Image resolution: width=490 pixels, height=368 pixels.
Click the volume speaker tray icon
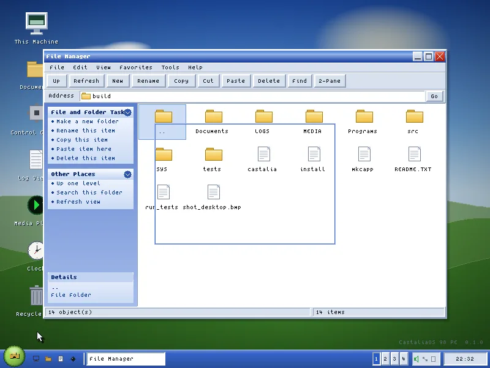[x=417, y=359]
